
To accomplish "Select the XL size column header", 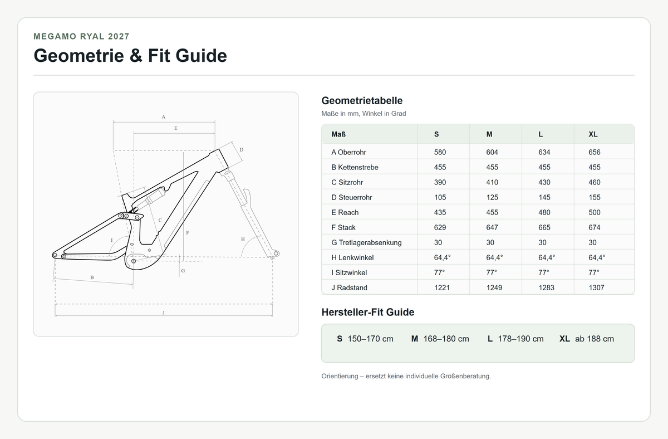I will point(593,134).
